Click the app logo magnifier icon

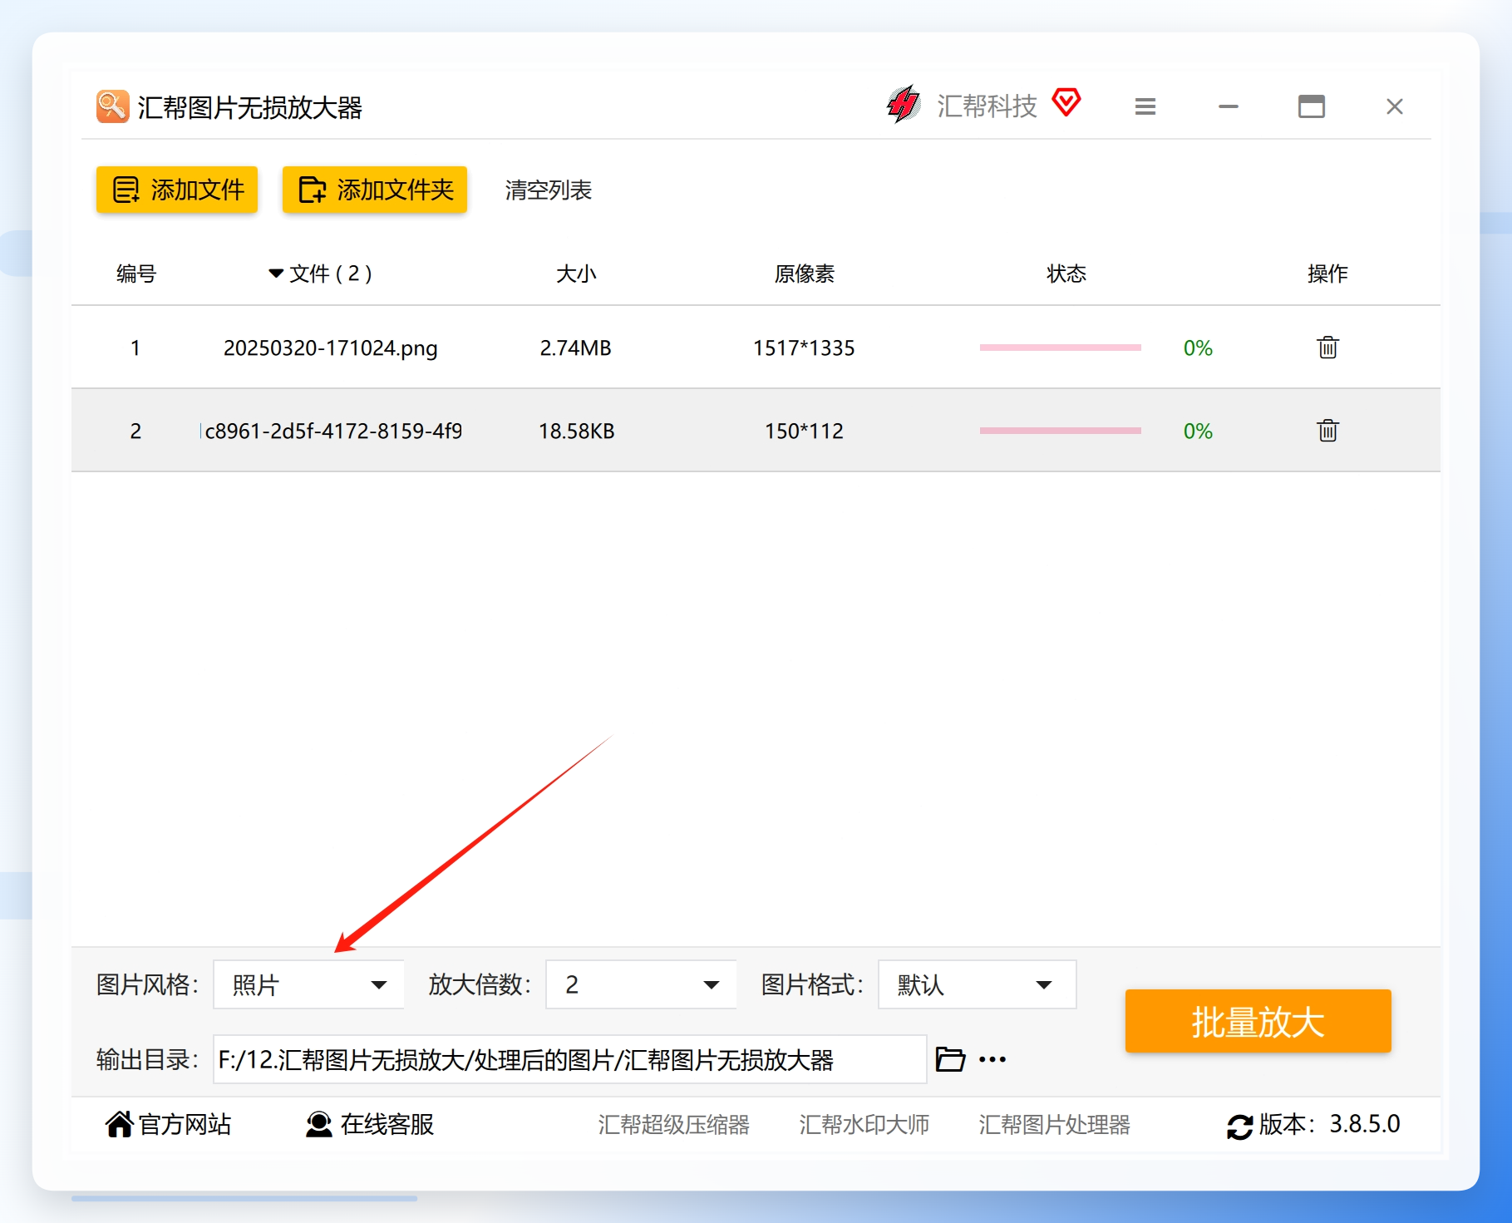point(112,106)
